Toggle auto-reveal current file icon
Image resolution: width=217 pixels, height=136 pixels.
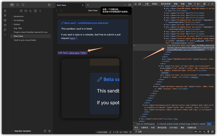click(36, 11)
